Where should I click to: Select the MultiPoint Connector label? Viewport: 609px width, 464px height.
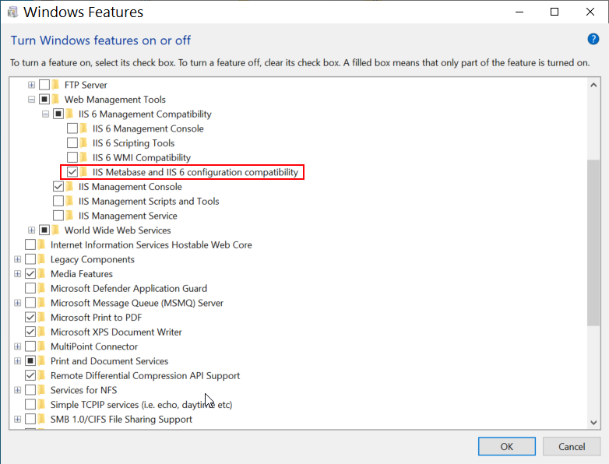coord(94,346)
